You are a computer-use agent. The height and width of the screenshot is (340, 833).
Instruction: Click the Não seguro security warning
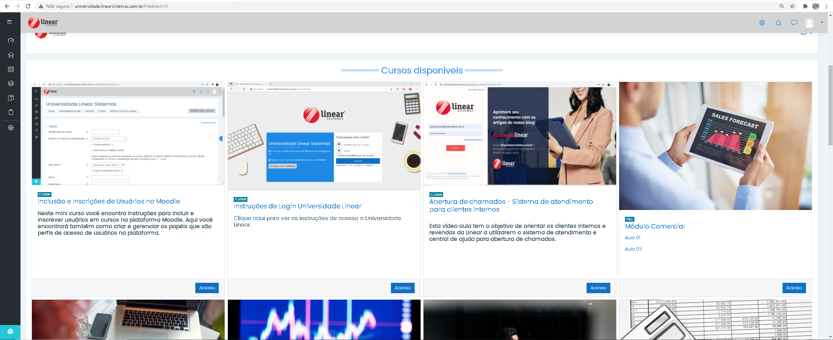(x=54, y=6)
